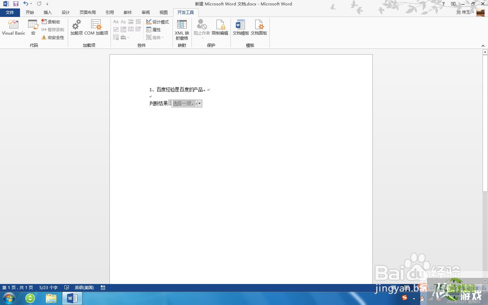Switch to the 审阅 Review tab
The width and height of the screenshot is (488, 305).
click(x=146, y=12)
